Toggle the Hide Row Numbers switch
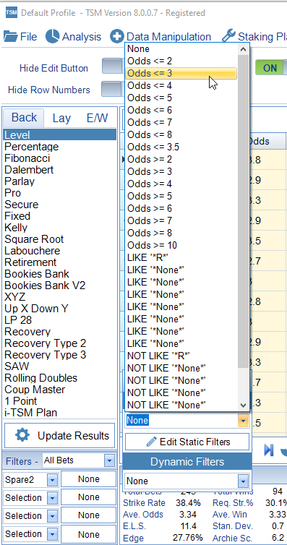Image resolution: width=287 pixels, height=545 pixels. [111, 89]
